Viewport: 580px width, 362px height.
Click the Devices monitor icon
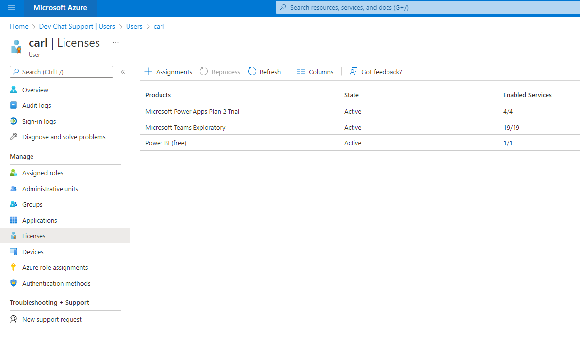(x=14, y=252)
